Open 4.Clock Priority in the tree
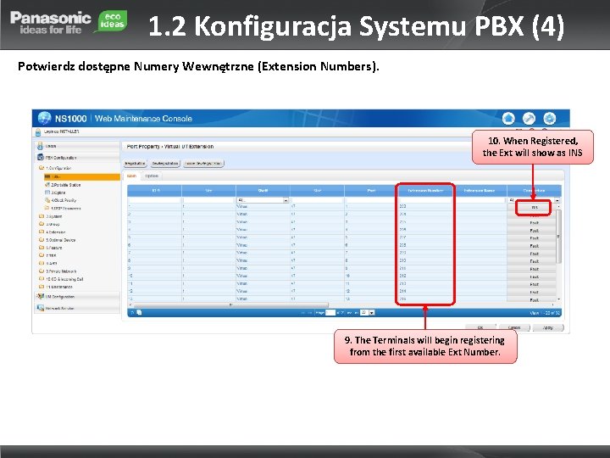The width and height of the screenshot is (610, 458). [61, 200]
